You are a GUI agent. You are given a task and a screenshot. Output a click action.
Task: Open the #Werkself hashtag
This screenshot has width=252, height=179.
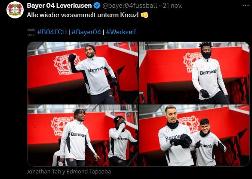pos(121,32)
